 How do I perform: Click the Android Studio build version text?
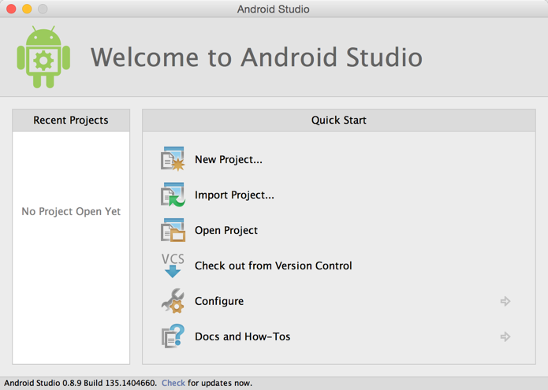pyautogui.click(x=80, y=383)
